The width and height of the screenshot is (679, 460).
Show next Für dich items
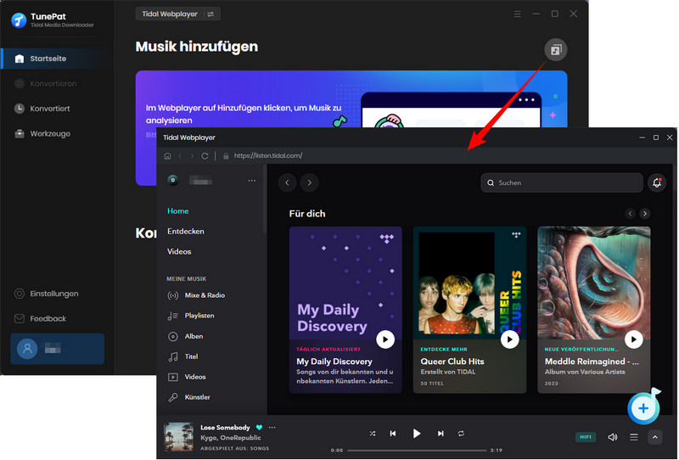645,214
